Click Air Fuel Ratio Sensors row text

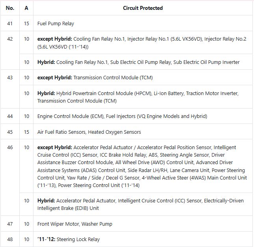coord(89,132)
